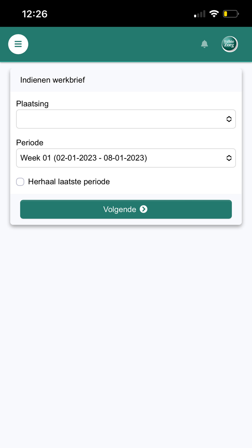Tap the notification bell icon
The height and width of the screenshot is (448, 252).
(204, 44)
